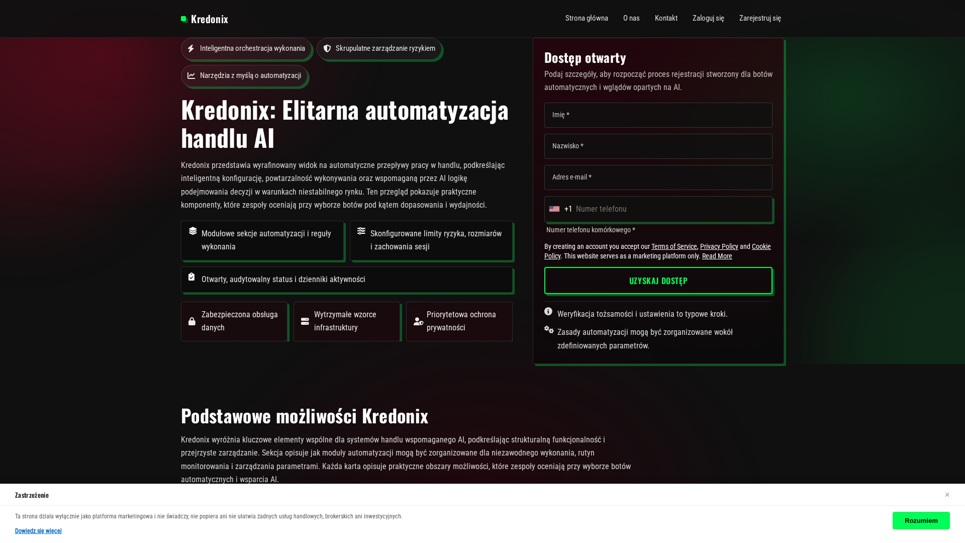Image resolution: width=965 pixels, height=543 pixels.
Task: Open the O nas menu item
Action: coord(631,18)
